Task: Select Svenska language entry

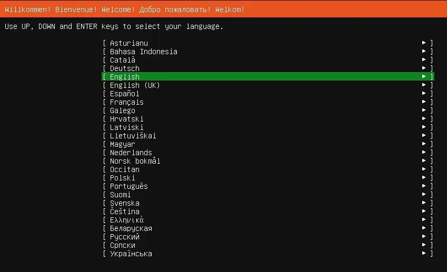Action: click(268, 203)
